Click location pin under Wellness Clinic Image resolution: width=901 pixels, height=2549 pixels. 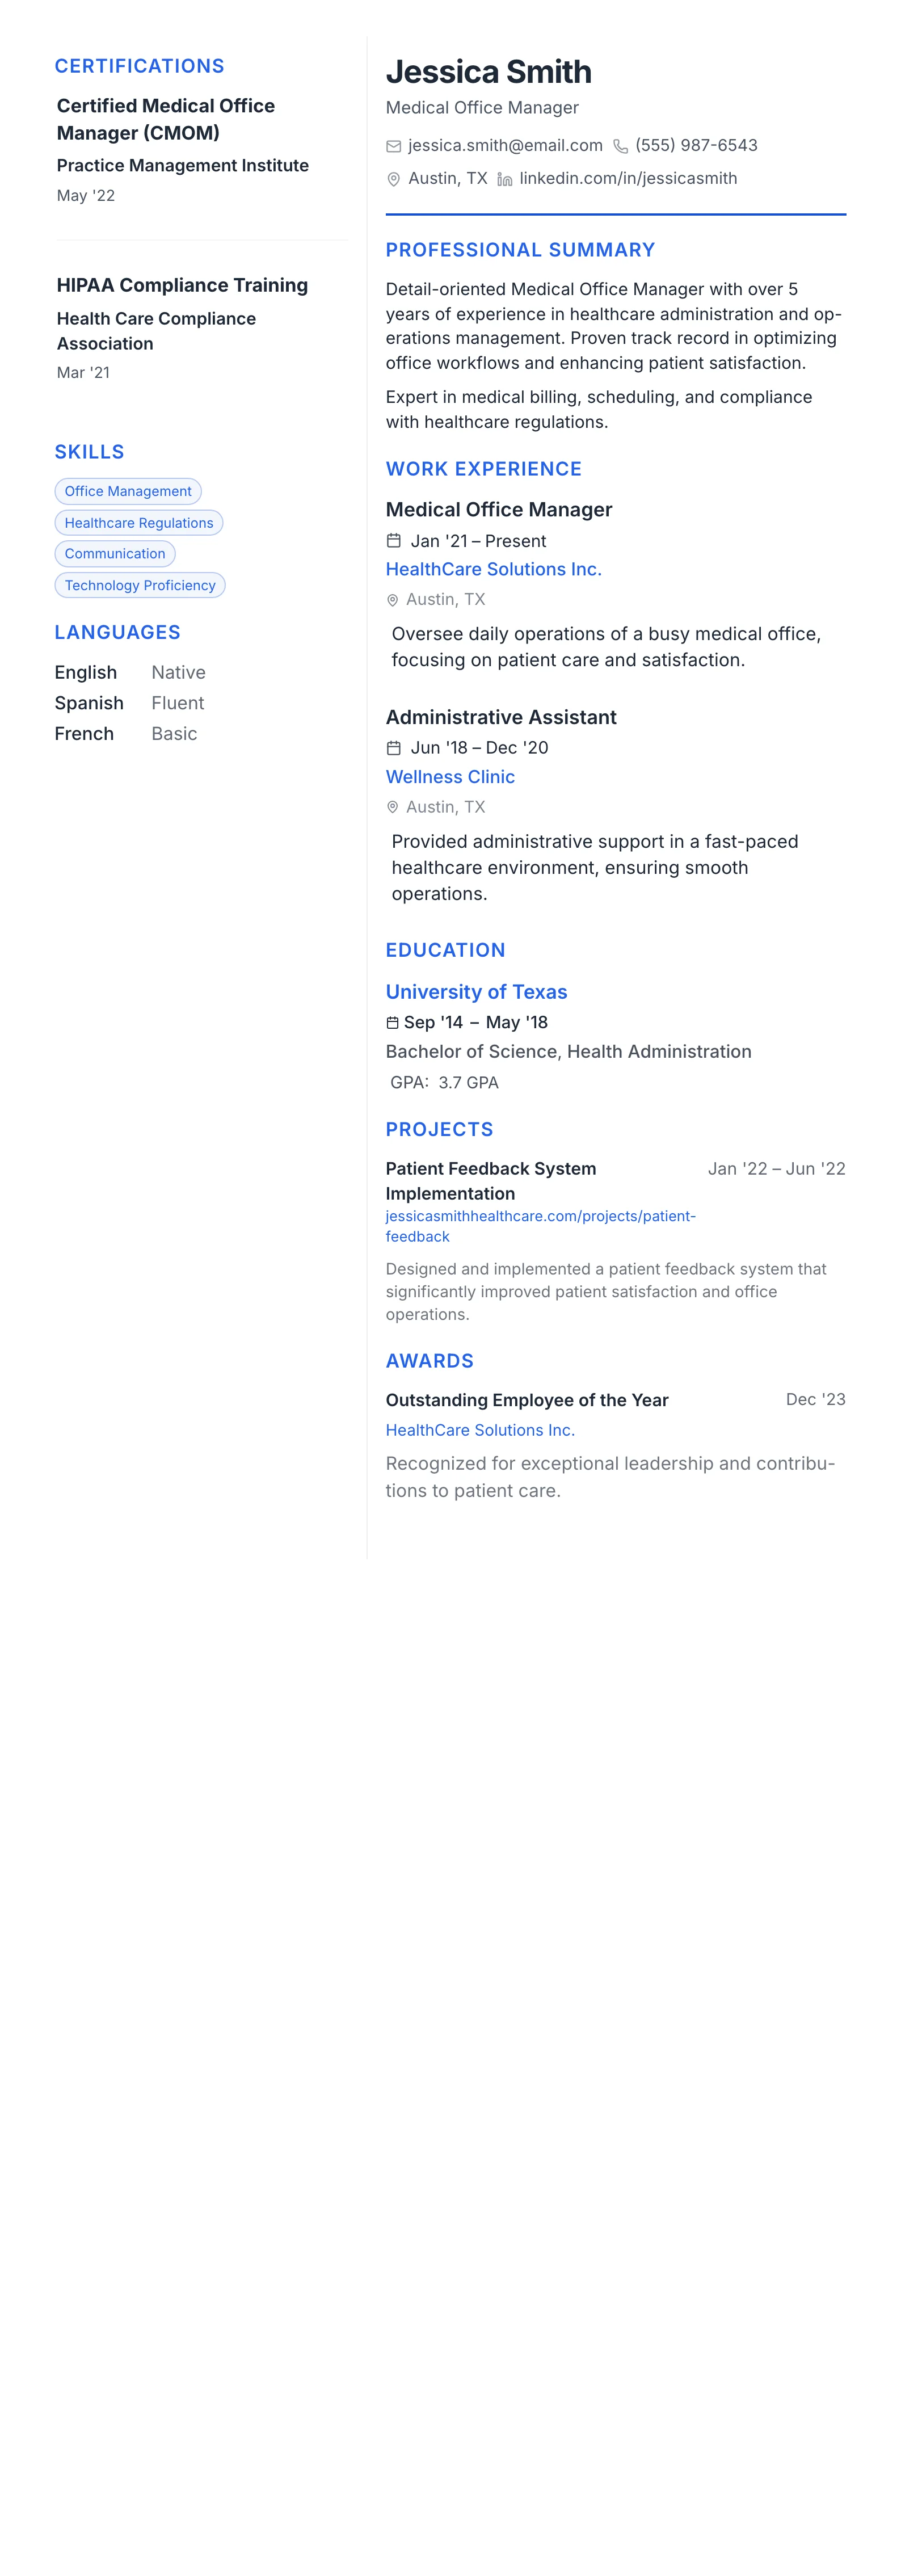(393, 807)
